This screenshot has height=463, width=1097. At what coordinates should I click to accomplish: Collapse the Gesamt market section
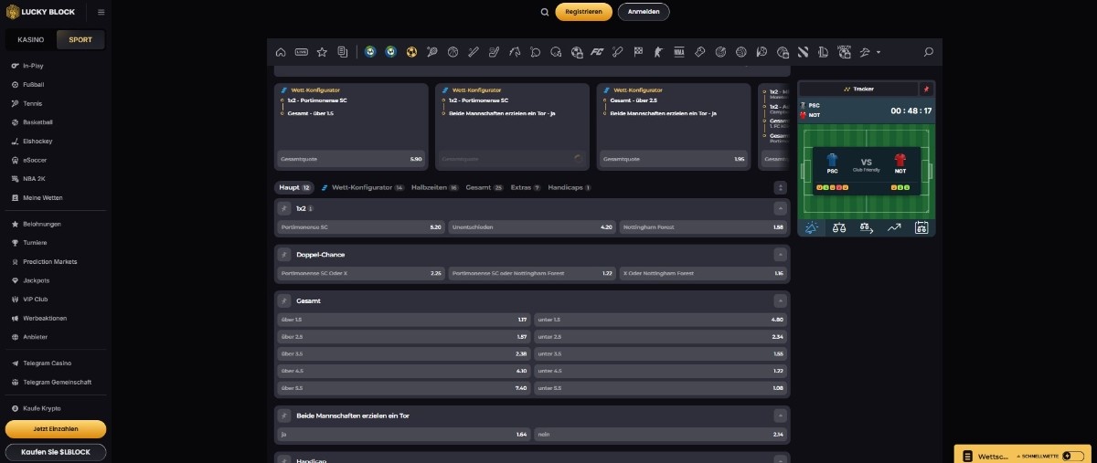[780, 300]
